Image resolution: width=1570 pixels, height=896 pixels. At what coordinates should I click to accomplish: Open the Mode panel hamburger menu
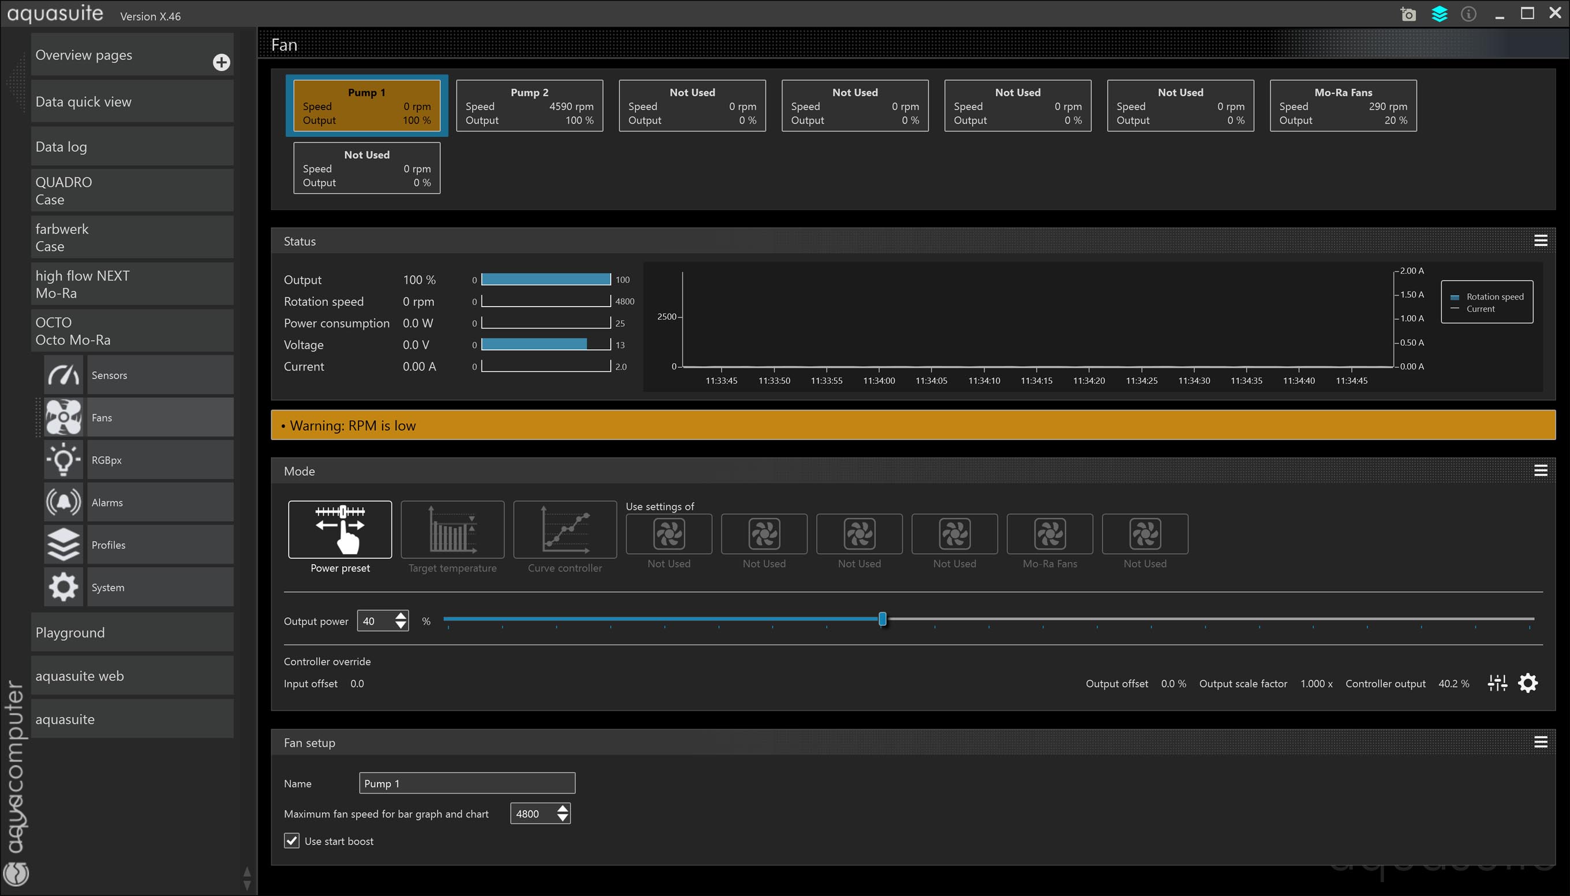[1541, 471]
